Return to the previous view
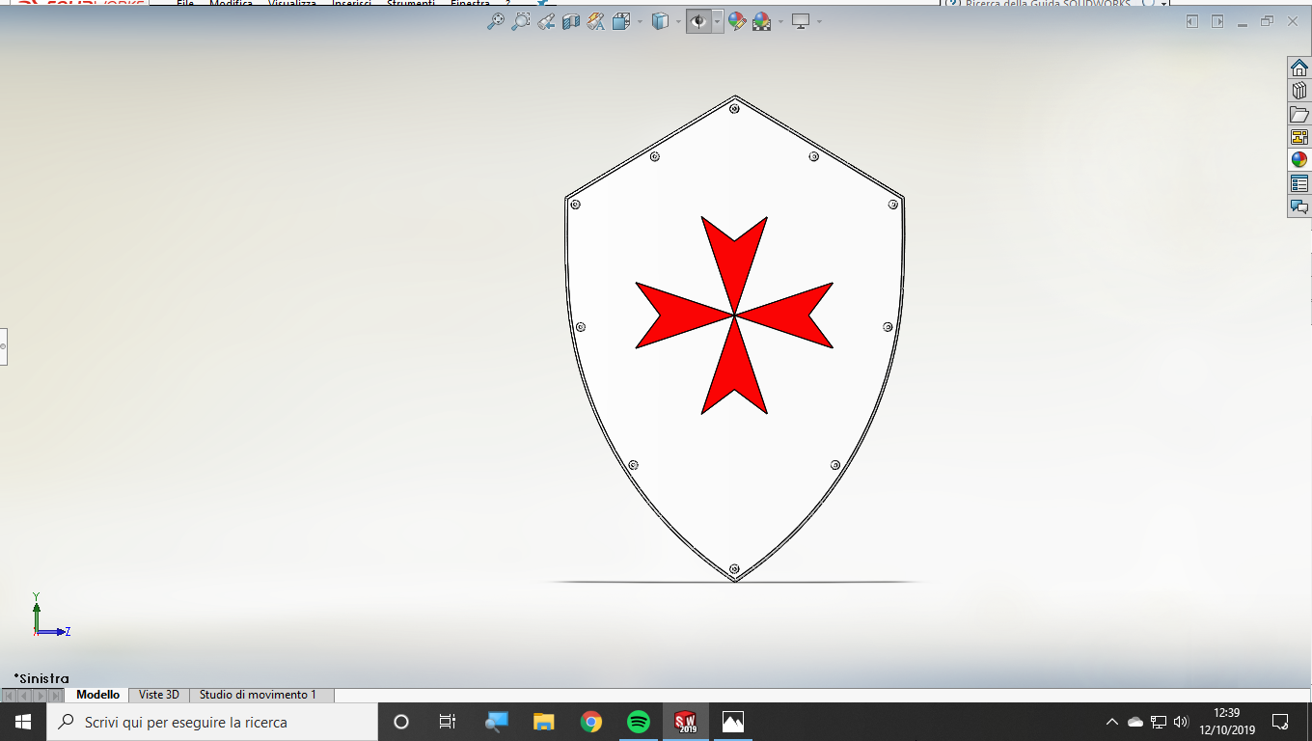 point(546,20)
